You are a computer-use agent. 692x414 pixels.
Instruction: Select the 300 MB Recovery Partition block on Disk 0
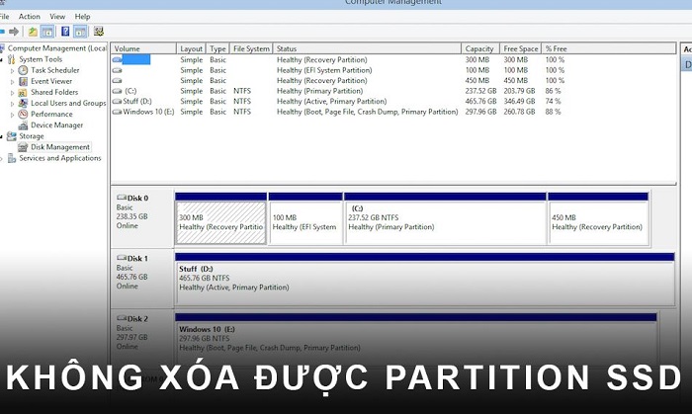220,222
